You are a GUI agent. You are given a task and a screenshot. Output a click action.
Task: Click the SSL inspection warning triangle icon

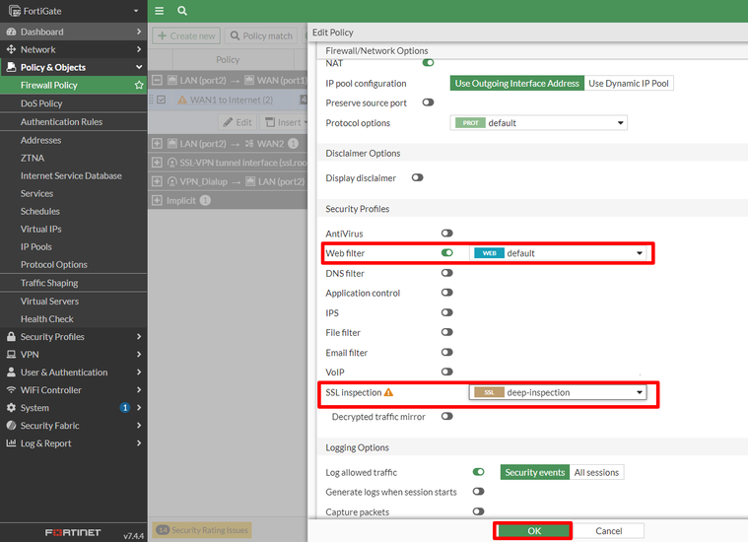click(388, 392)
